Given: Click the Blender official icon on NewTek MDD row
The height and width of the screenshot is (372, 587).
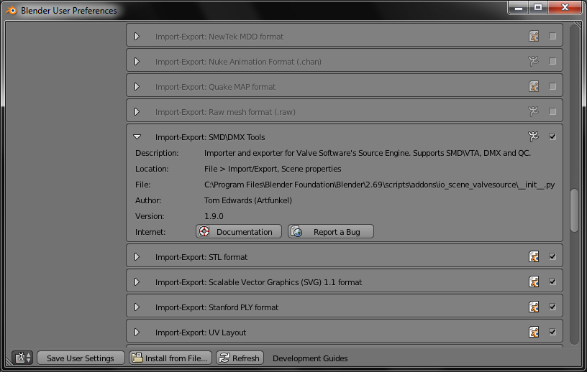Looking at the screenshot, I should point(534,37).
